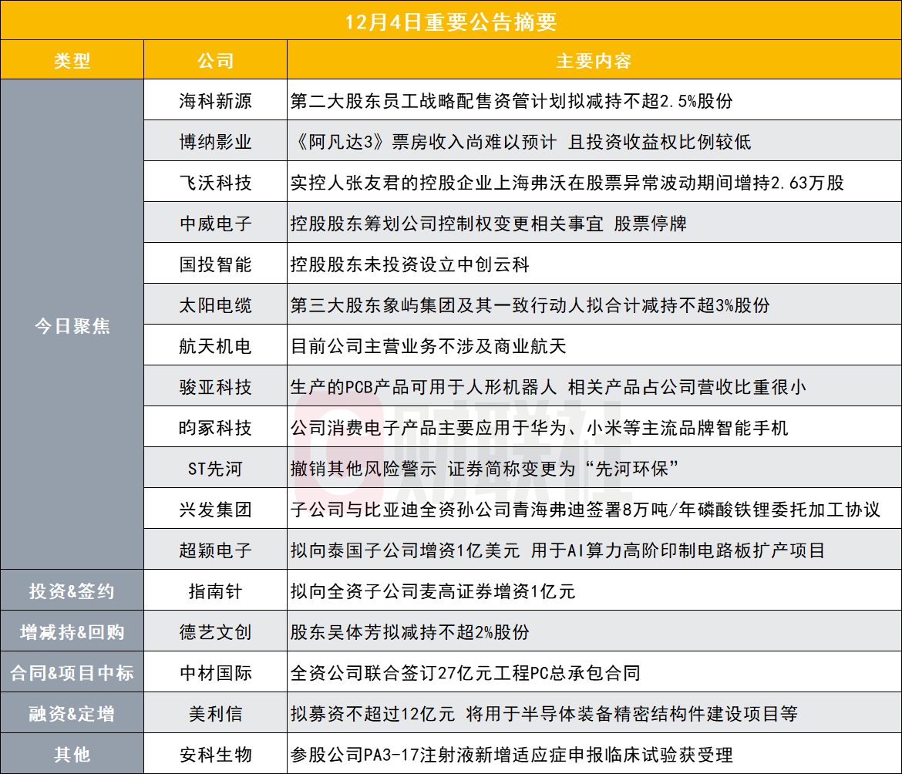The width and height of the screenshot is (902, 774).
Task: Click the 增减持&回购 category cell
Action: click(72, 632)
